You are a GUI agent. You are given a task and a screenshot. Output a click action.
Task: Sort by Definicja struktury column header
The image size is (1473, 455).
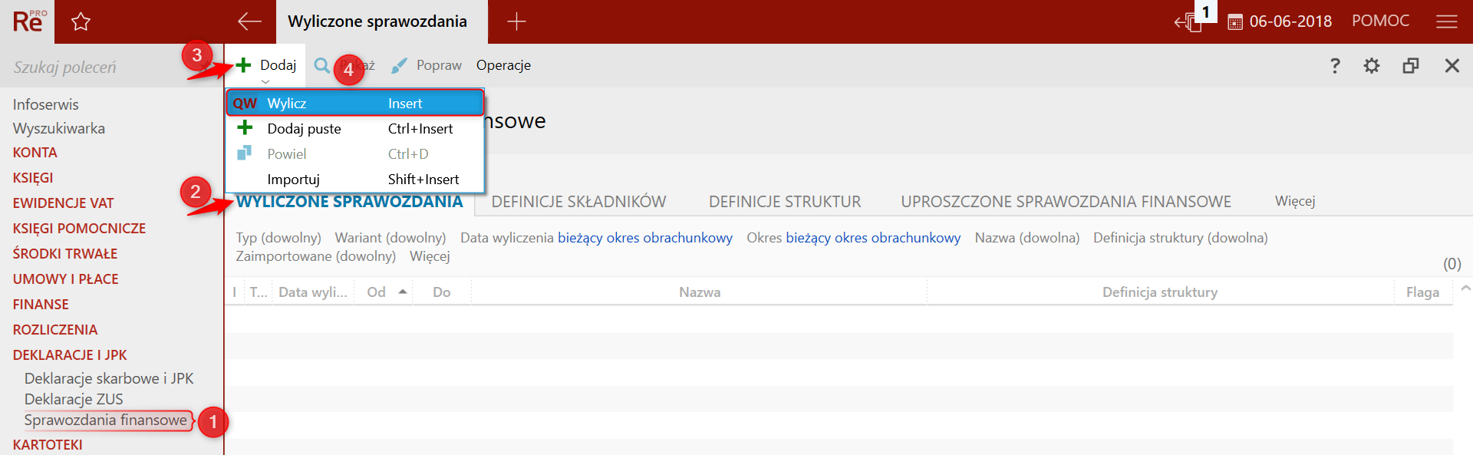tap(1160, 292)
